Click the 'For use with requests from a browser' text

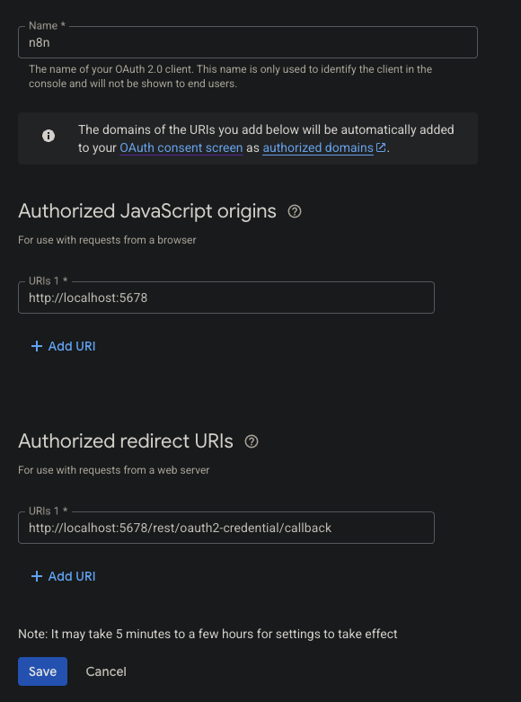pyautogui.click(x=107, y=240)
